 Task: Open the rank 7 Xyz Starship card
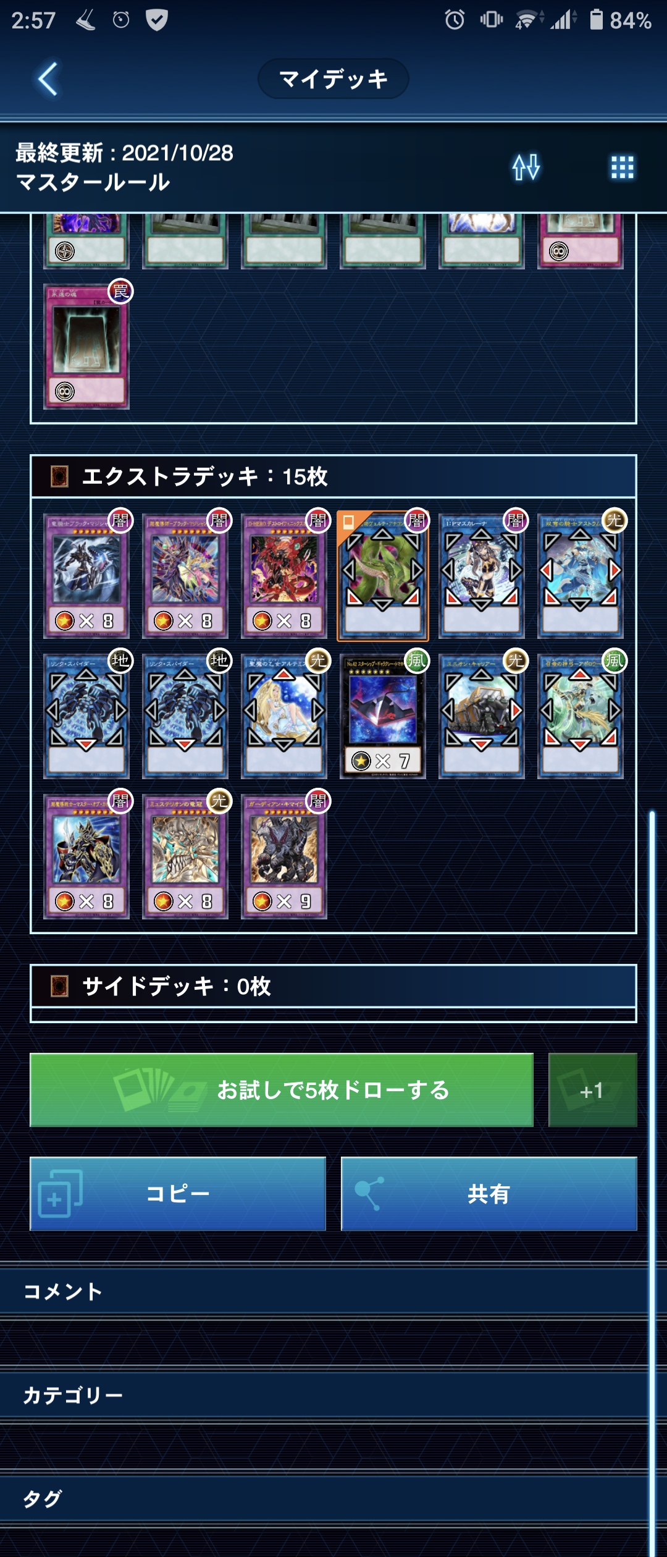(383, 716)
